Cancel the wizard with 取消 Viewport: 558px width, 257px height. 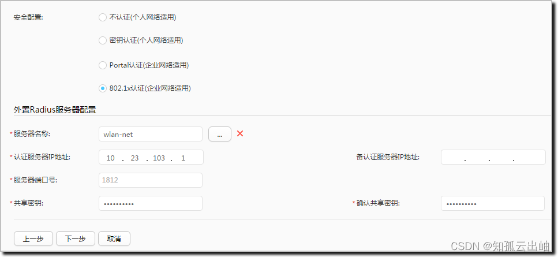coord(114,239)
